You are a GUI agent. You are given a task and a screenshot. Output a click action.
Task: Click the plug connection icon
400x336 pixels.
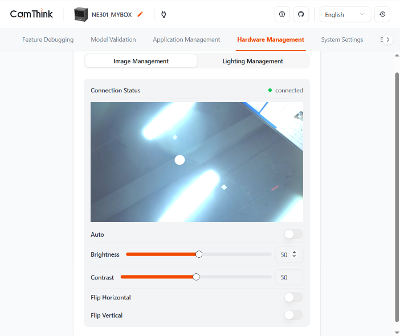coord(164,14)
